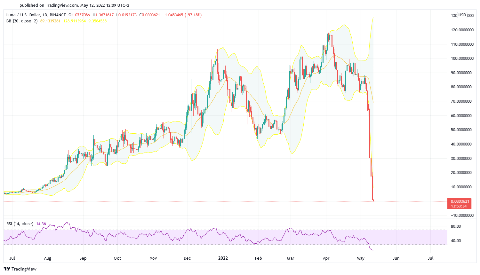480x275 pixels.
Task: Click the Oct label on time axis
Action: [x=117, y=258]
